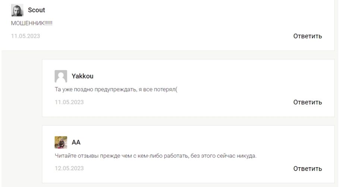Open the Scout username profile

point(37,10)
